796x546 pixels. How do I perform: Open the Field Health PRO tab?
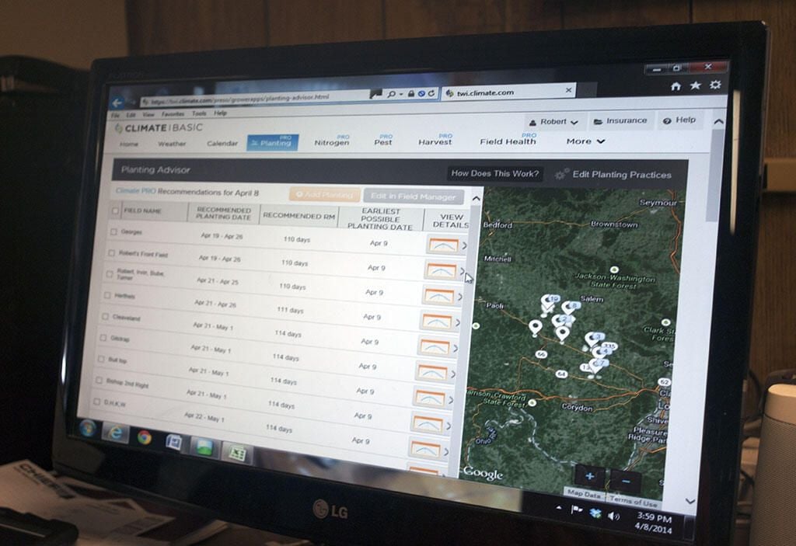point(508,139)
